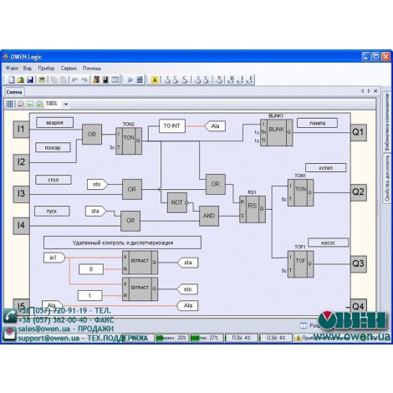Select the TO INT conversion block
Viewport: 393px width, 393px height.
(x=172, y=126)
